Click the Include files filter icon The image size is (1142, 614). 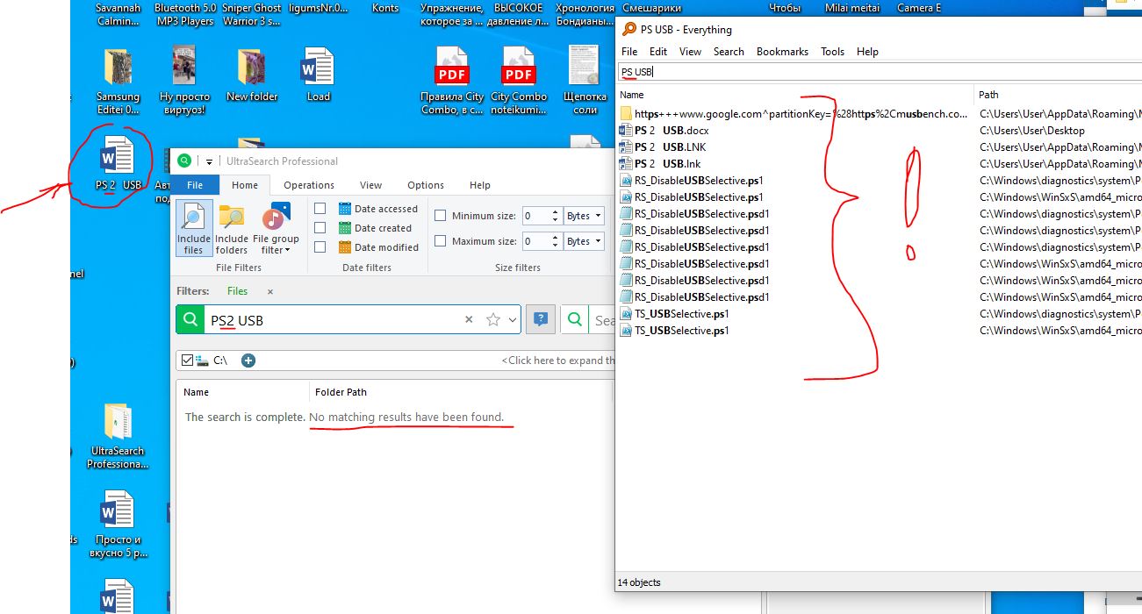[194, 228]
